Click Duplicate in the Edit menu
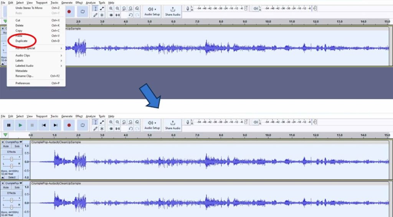393x217 pixels. point(21,41)
